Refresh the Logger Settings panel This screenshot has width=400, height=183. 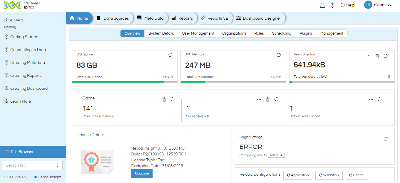(386, 138)
